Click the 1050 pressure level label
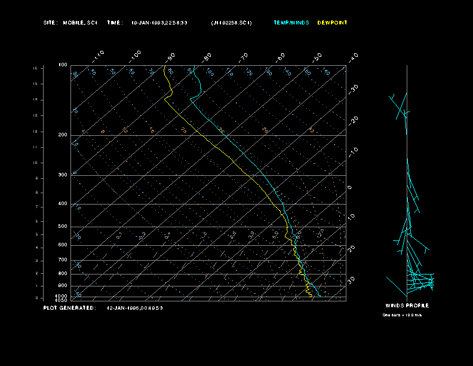This screenshot has width=473, height=366. pos(62,300)
